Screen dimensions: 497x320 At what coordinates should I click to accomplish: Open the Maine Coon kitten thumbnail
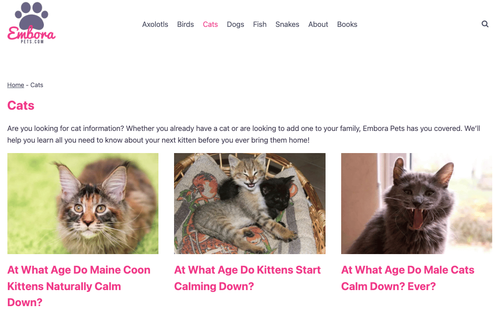tap(83, 203)
